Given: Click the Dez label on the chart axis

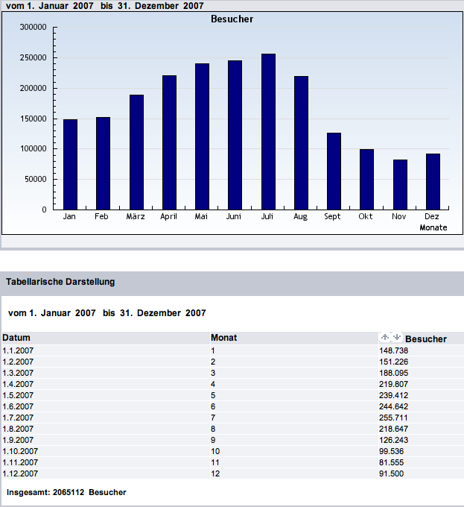Looking at the screenshot, I should [x=432, y=217].
